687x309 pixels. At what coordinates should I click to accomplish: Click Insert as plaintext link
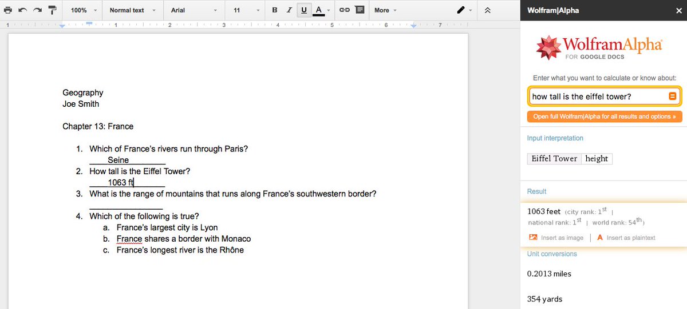click(x=631, y=238)
